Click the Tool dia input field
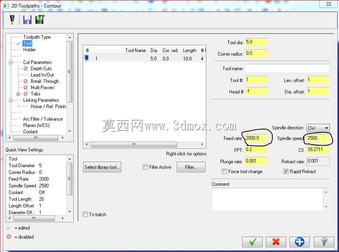This screenshot has height=252, width=339. pos(257,42)
